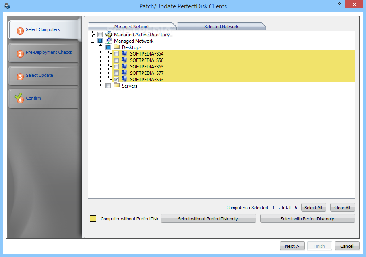
Task: Select the Servers tree label
Action: 130,86
